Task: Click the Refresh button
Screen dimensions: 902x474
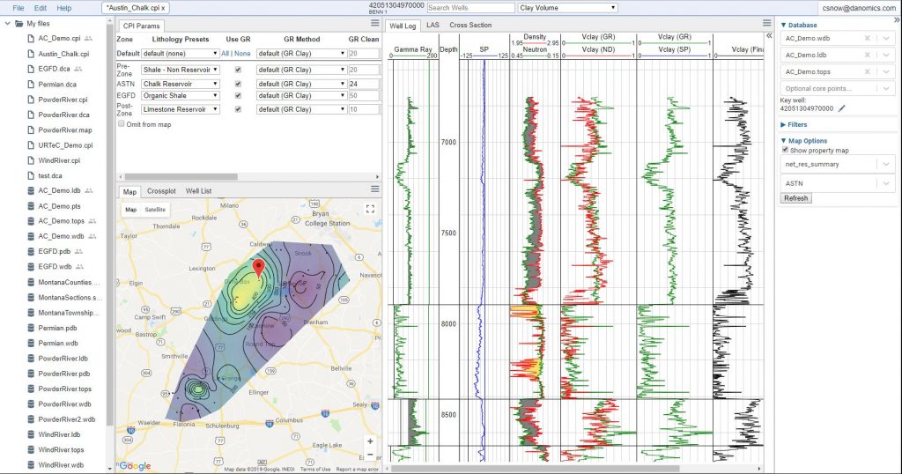Action: (795, 198)
